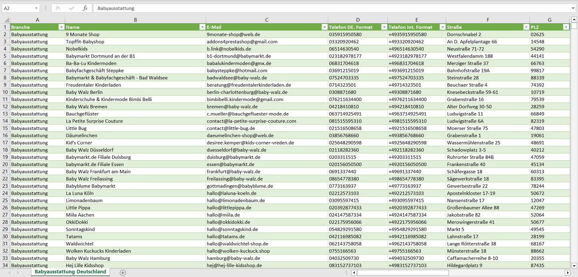The image size is (578, 277).
Task: Open the Branche column filter dropdown
Action: (61, 27)
